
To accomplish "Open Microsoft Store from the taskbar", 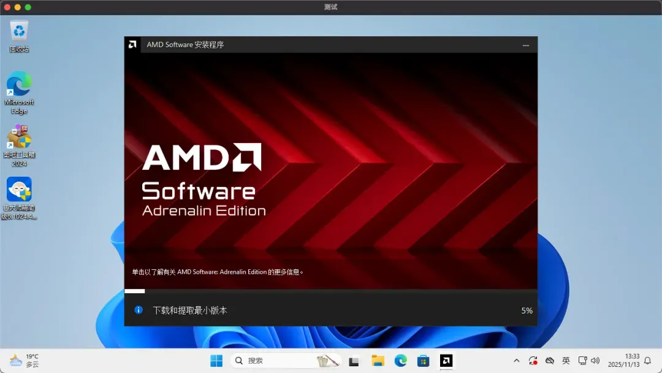I will pyautogui.click(x=423, y=361).
